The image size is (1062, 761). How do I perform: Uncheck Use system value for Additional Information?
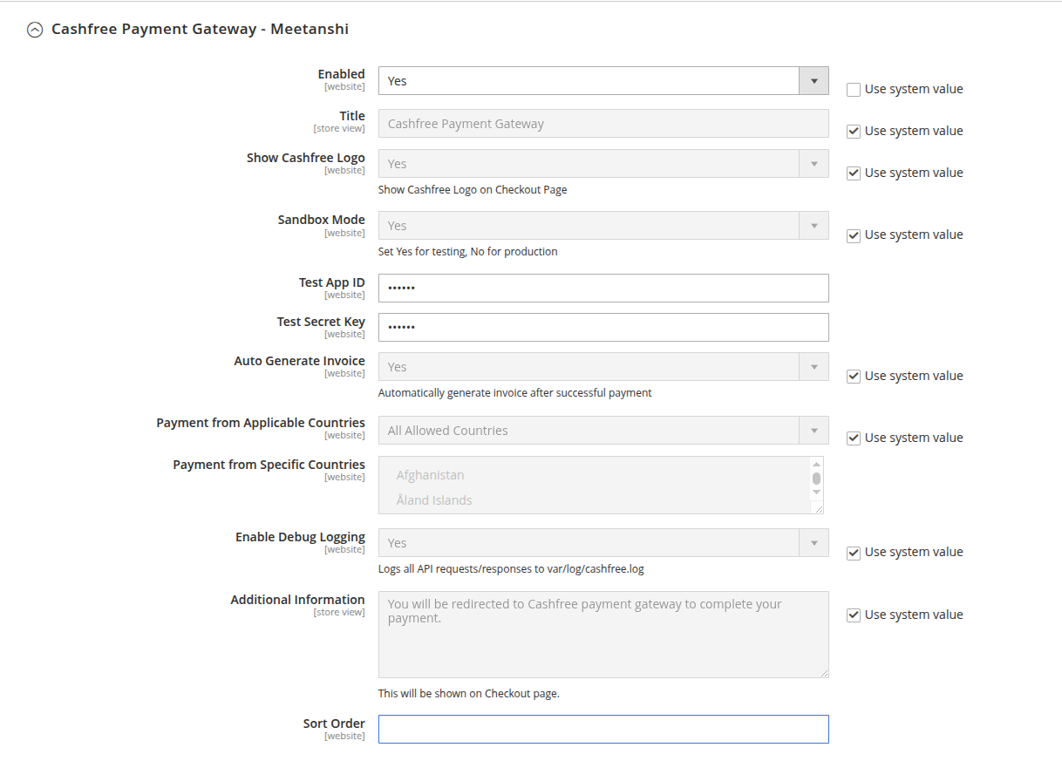854,615
